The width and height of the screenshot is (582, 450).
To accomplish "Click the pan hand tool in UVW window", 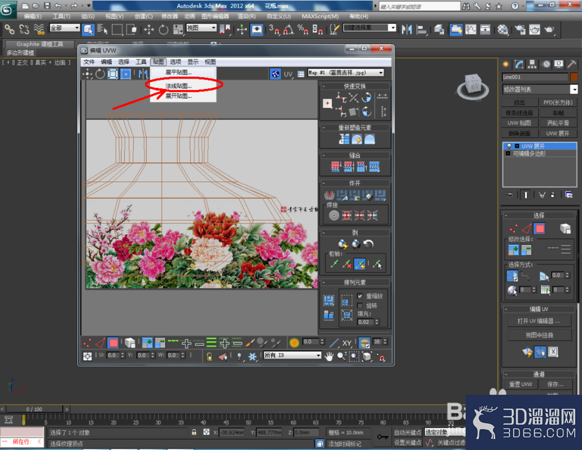I will 329,356.
